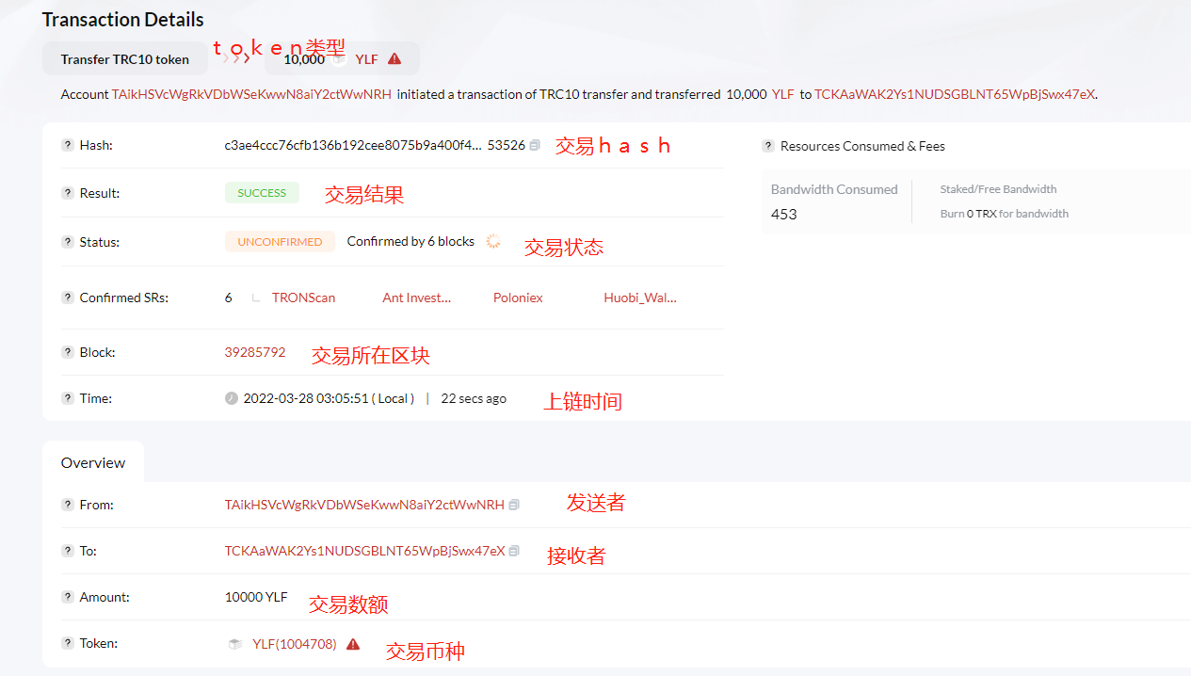Switch to the Overview tab
The image size is (1191, 676).
click(x=93, y=462)
